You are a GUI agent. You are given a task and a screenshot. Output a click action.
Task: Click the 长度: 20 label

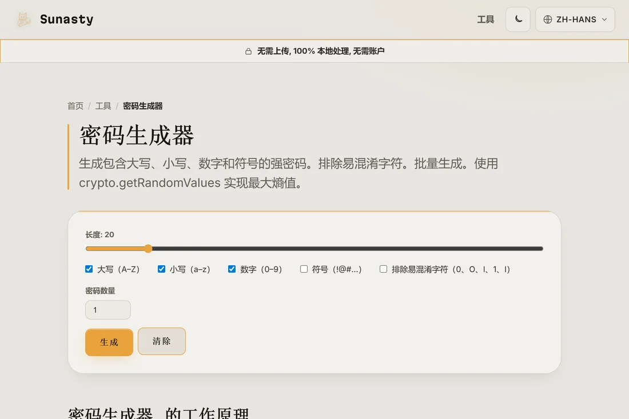[99, 234]
